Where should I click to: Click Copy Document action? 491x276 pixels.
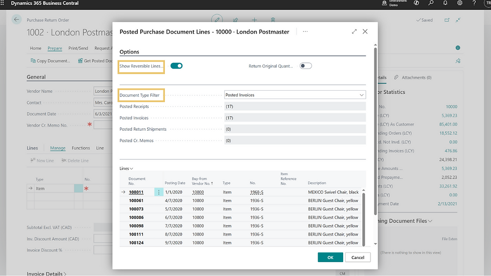(x=50, y=61)
